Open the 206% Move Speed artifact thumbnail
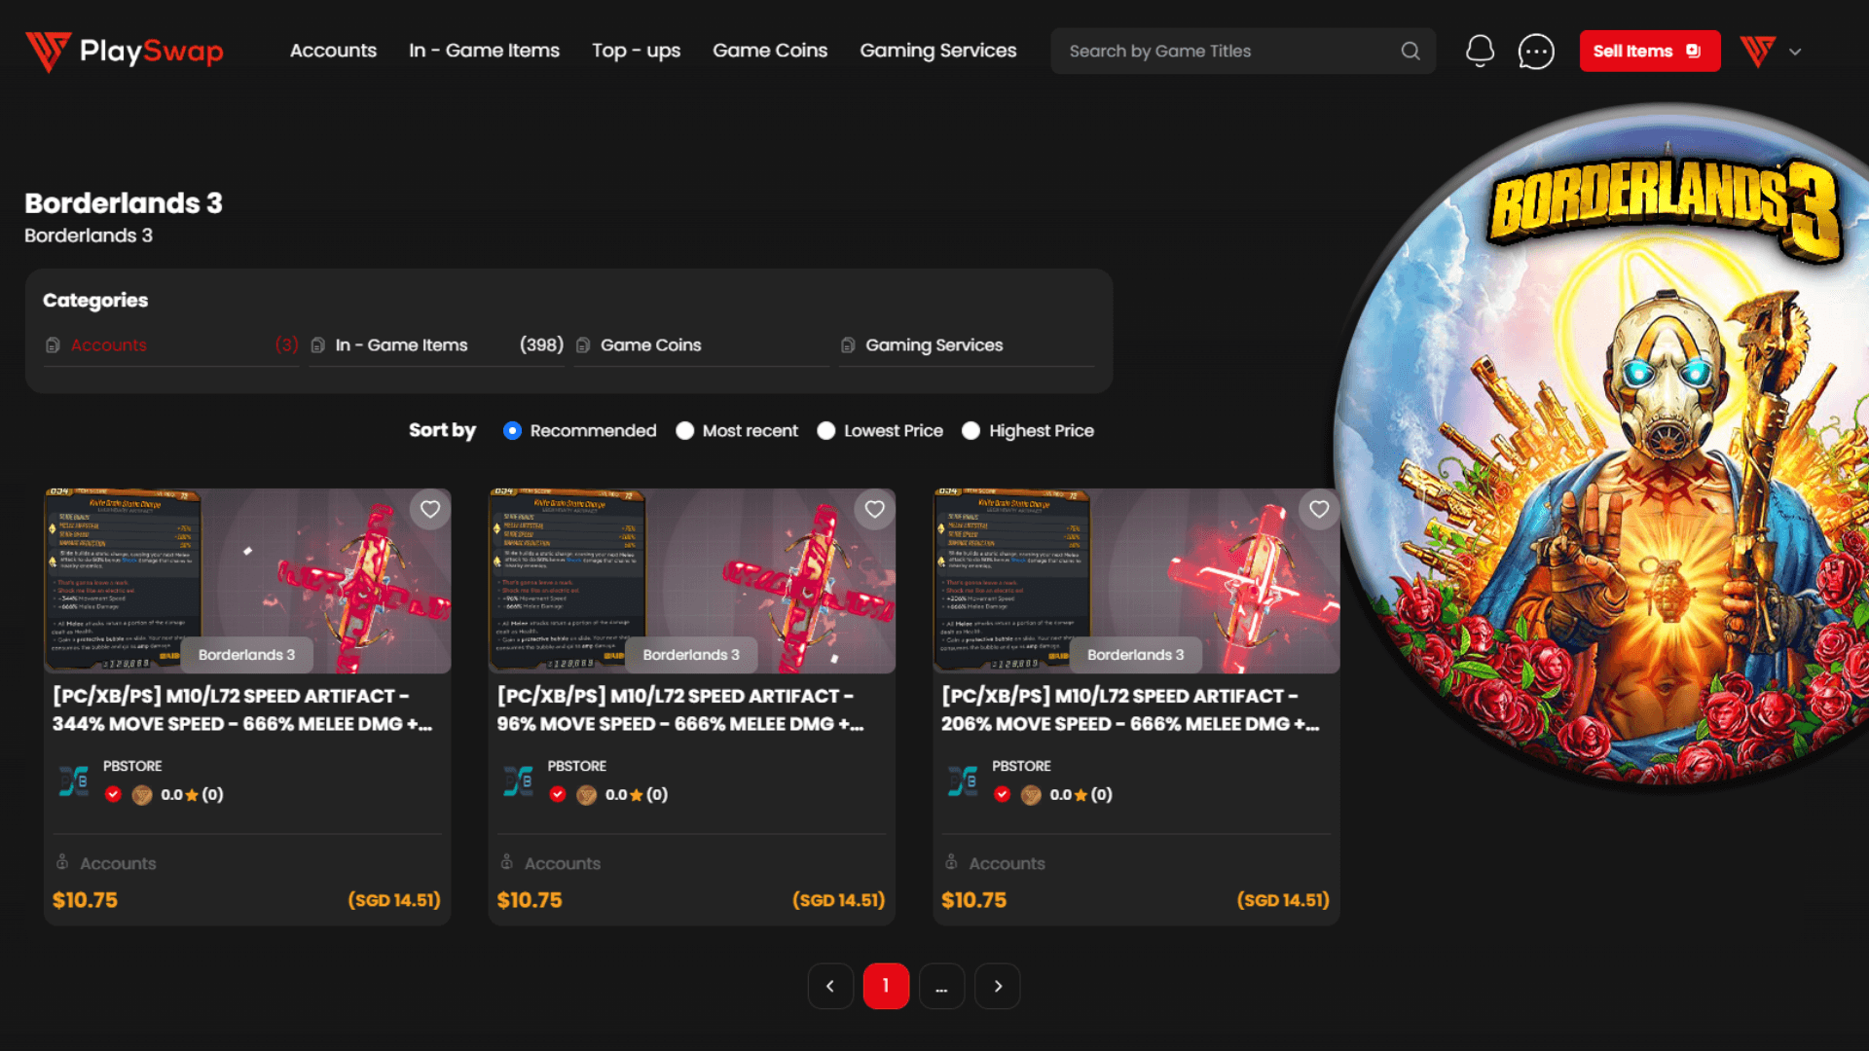The width and height of the screenshot is (1869, 1051). pyautogui.click(x=1136, y=581)
